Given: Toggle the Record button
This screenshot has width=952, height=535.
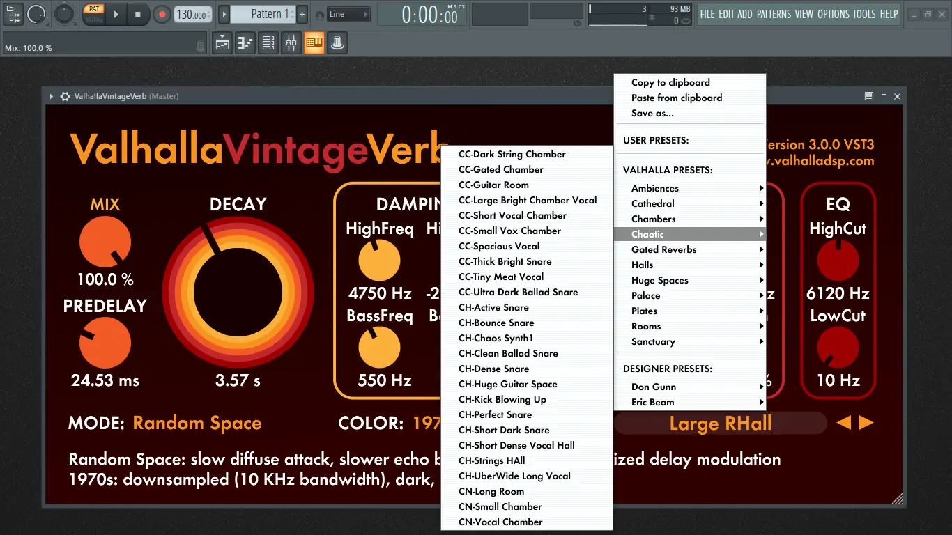Looking at the screenshot, I should (162, 14).
